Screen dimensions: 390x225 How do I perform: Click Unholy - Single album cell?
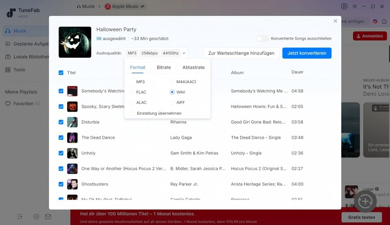click(x=246, y=153)
